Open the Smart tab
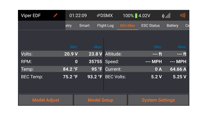The width and height of the screenshot is (207, 116). [x=84, y=26]
